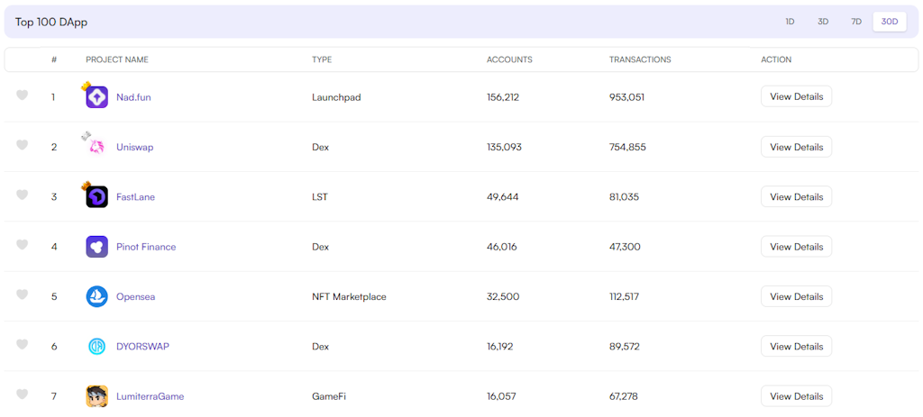Click the LumiterraGame avatar icon
Screen dimensions: 923x417
[96, 396]
